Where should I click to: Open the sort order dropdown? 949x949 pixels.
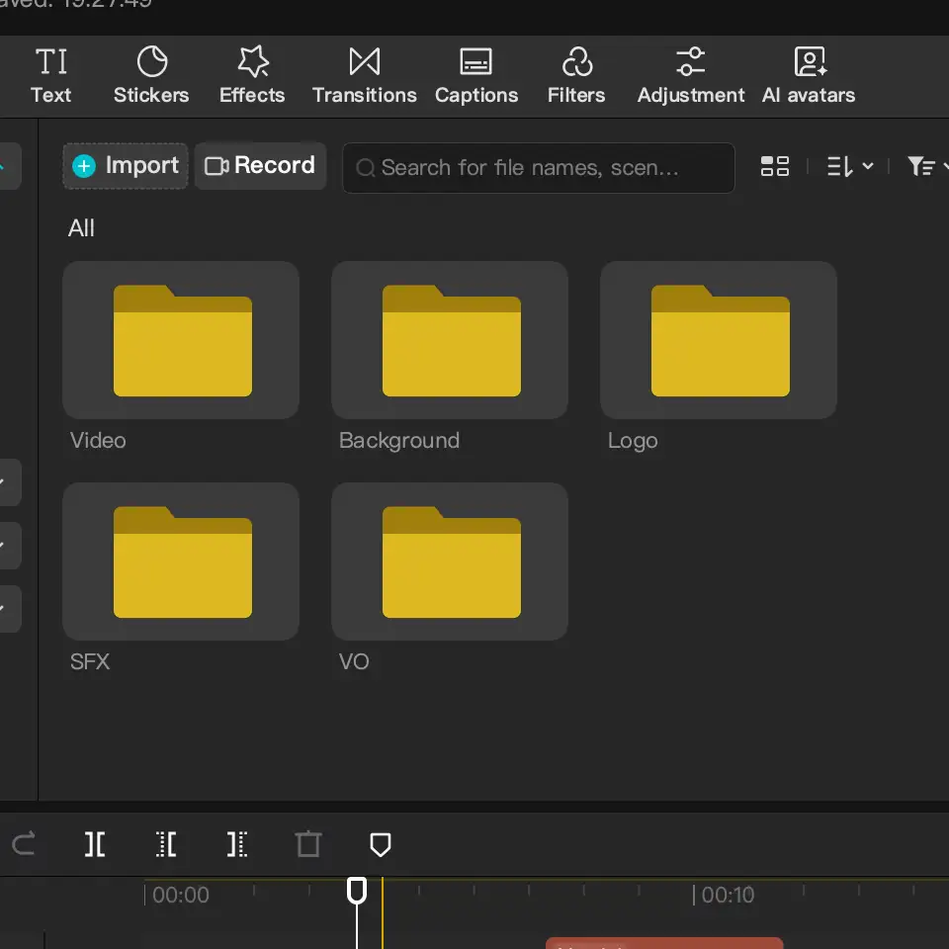(849, 167)
